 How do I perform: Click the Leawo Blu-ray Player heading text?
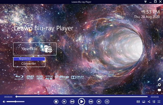(44, 28)
